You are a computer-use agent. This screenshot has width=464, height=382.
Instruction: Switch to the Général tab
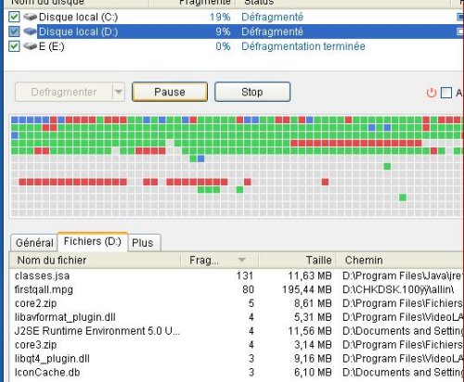coord(34,243)
